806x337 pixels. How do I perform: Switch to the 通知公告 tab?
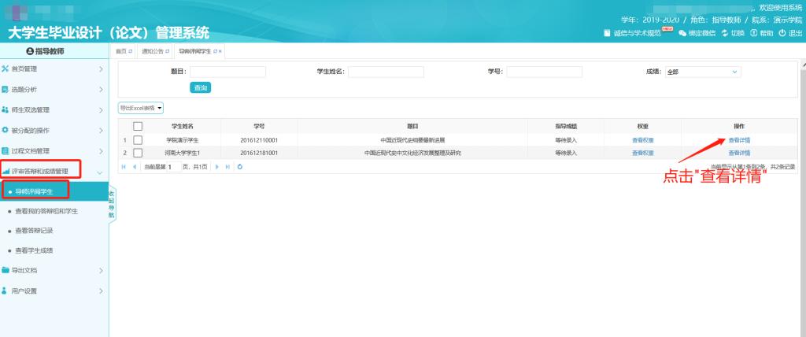(153, 51)
